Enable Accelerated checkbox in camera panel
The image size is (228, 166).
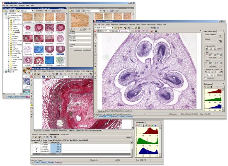tap(206, 78)
